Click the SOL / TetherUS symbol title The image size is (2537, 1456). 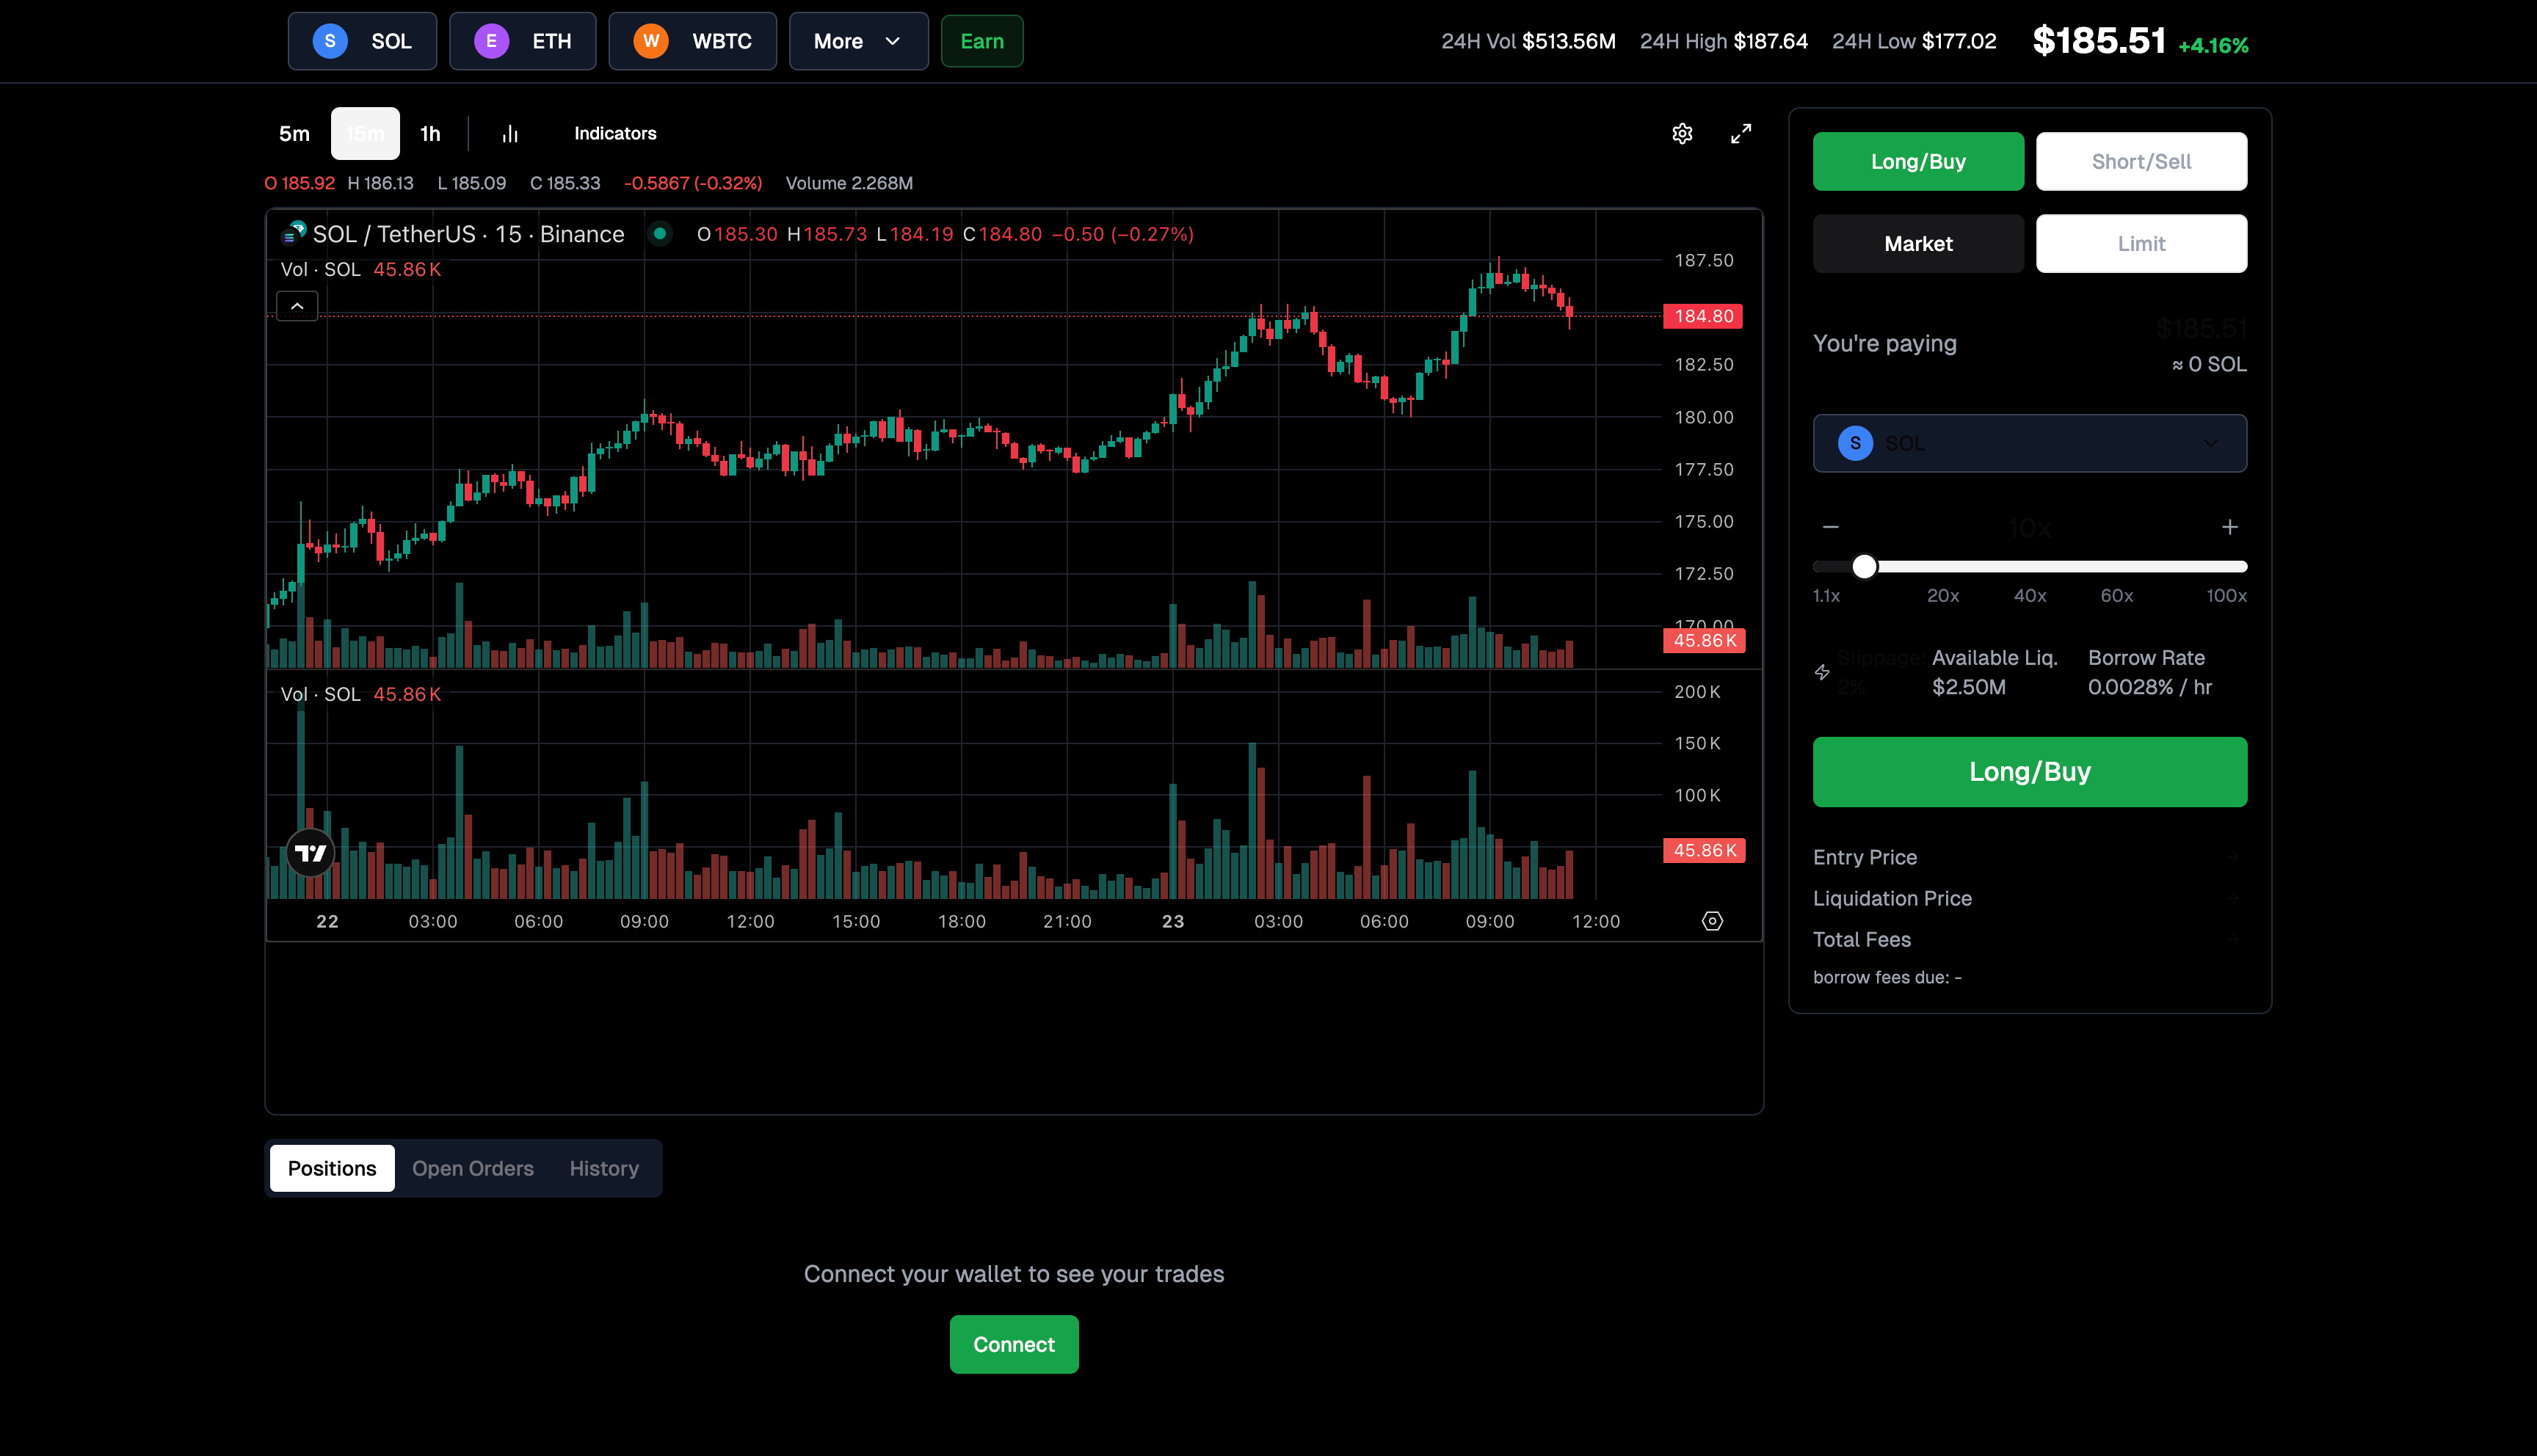point(468,234)
